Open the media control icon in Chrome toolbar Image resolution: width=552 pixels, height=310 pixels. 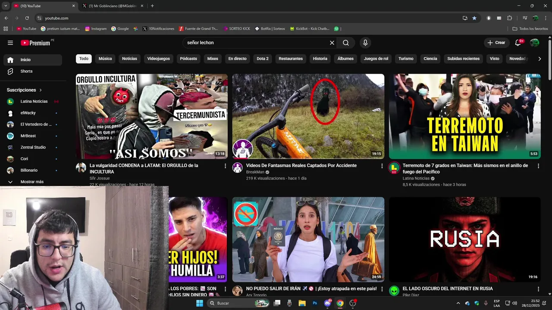coord(525,18)
